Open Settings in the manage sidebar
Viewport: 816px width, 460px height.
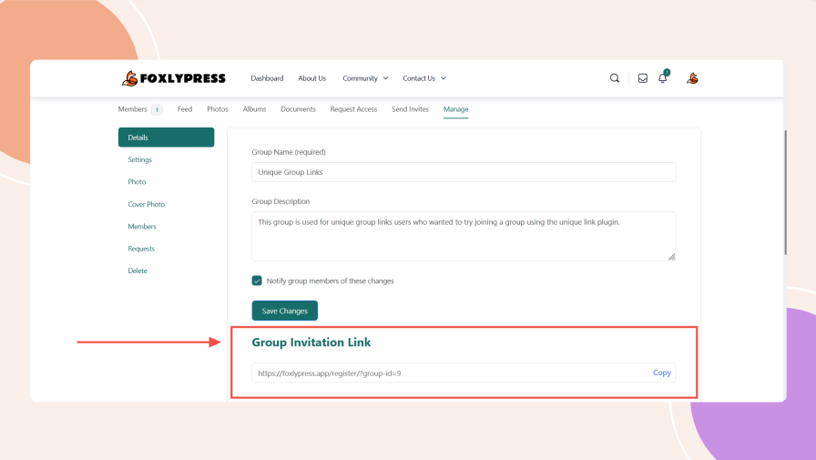tap(140, 159)
